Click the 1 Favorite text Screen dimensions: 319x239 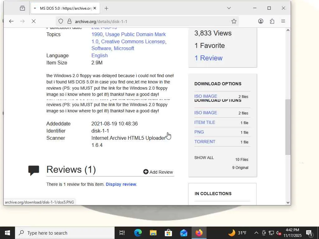(x=210, y=45)
